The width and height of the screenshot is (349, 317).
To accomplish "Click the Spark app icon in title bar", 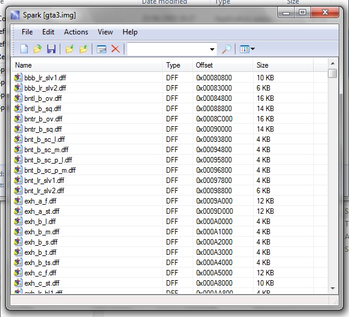I will coord(15,15).
